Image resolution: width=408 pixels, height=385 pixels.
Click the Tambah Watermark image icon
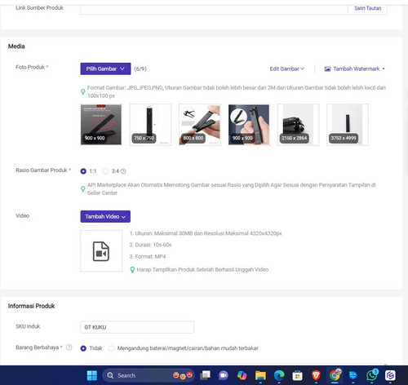(x=327, y=69)
